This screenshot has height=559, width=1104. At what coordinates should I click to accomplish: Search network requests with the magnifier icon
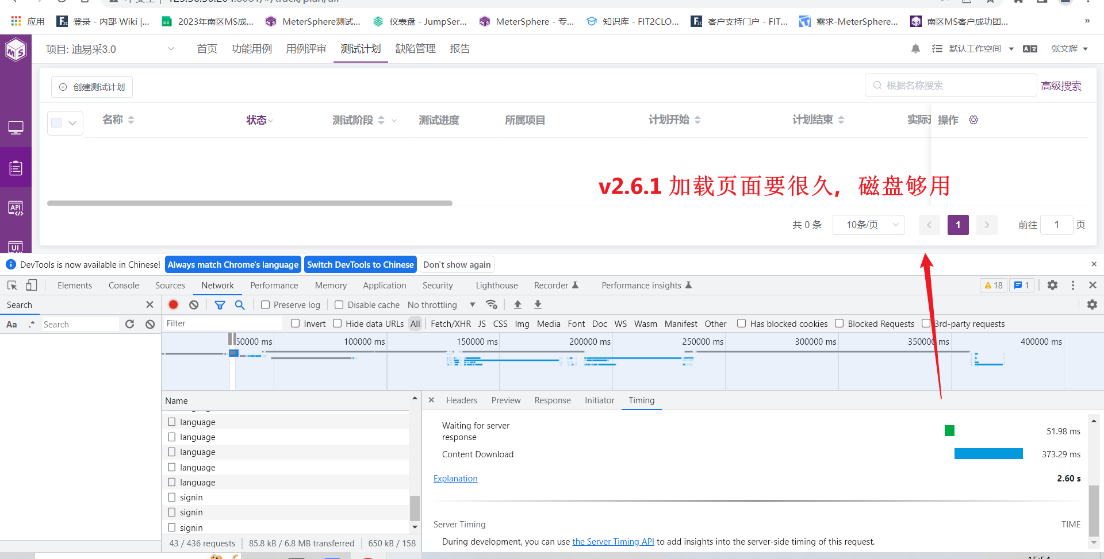pos(240,304)
